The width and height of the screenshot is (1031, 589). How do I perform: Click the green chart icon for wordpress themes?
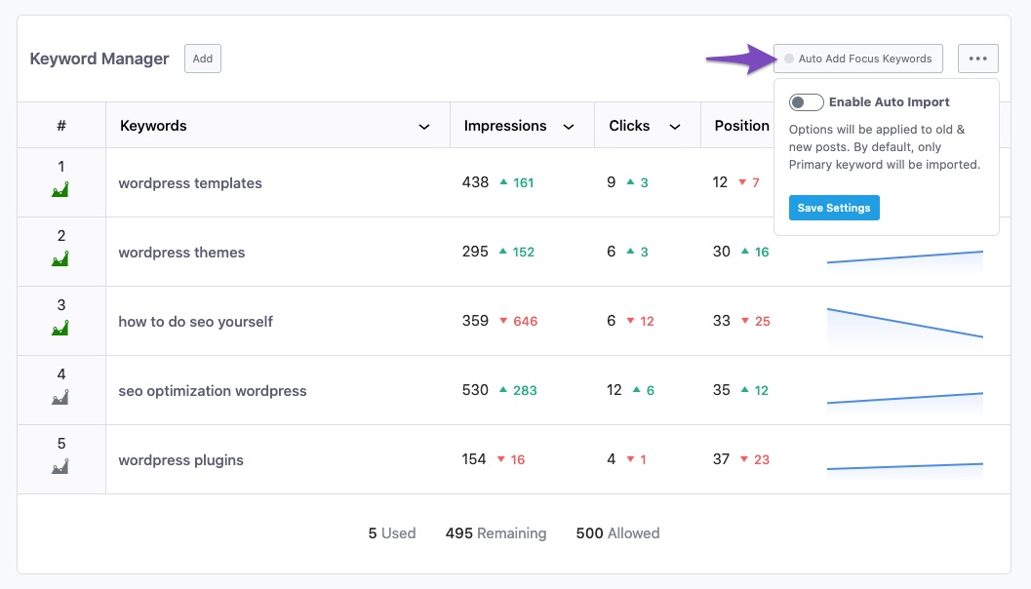tap(60, 259)
